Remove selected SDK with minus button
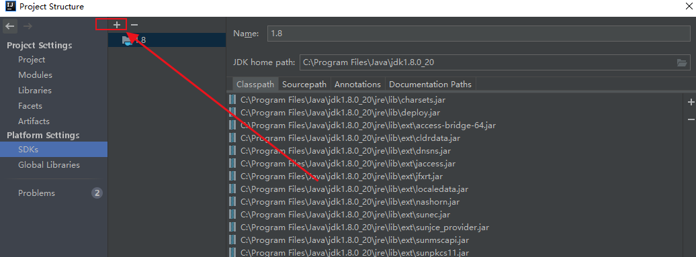 pos(134,25)
